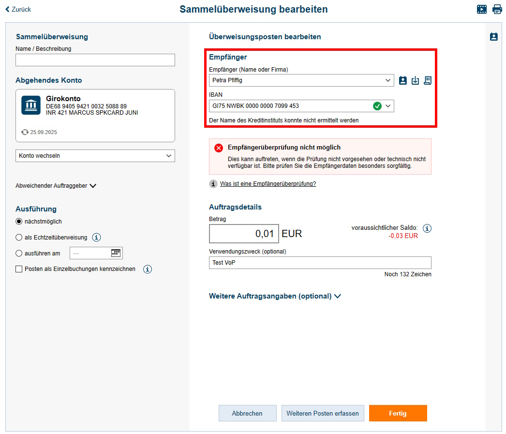Click info icon beside voraussichtlicher Saldo
This screenshot has height=434, width=506.
click(x=427, y=228)
